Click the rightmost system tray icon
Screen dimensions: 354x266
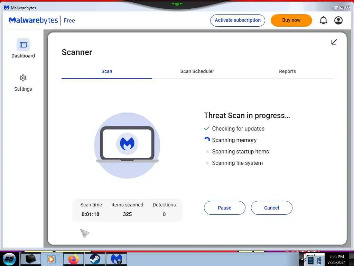click(319, 261)
